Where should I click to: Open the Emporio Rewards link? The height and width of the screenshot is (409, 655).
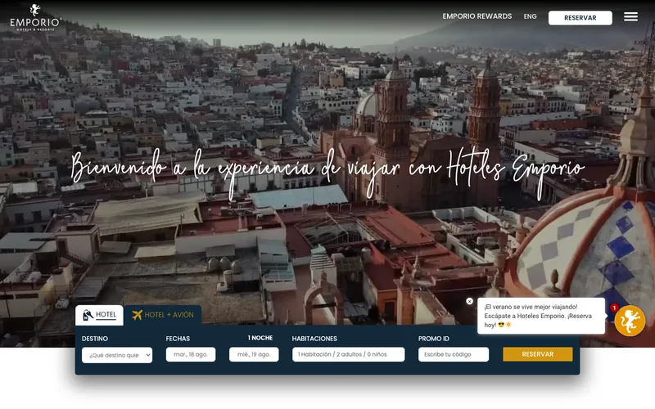click(x=477, y=16)
